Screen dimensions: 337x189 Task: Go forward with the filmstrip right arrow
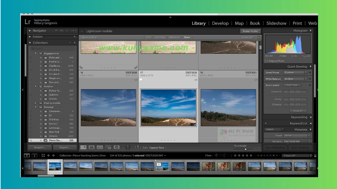coord(53,155)
